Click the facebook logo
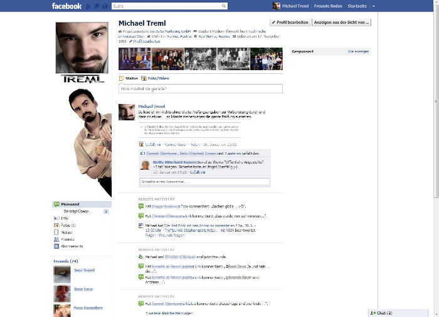Image resolution: width=439 pixels, height=317 pixels. click(66, 6)
